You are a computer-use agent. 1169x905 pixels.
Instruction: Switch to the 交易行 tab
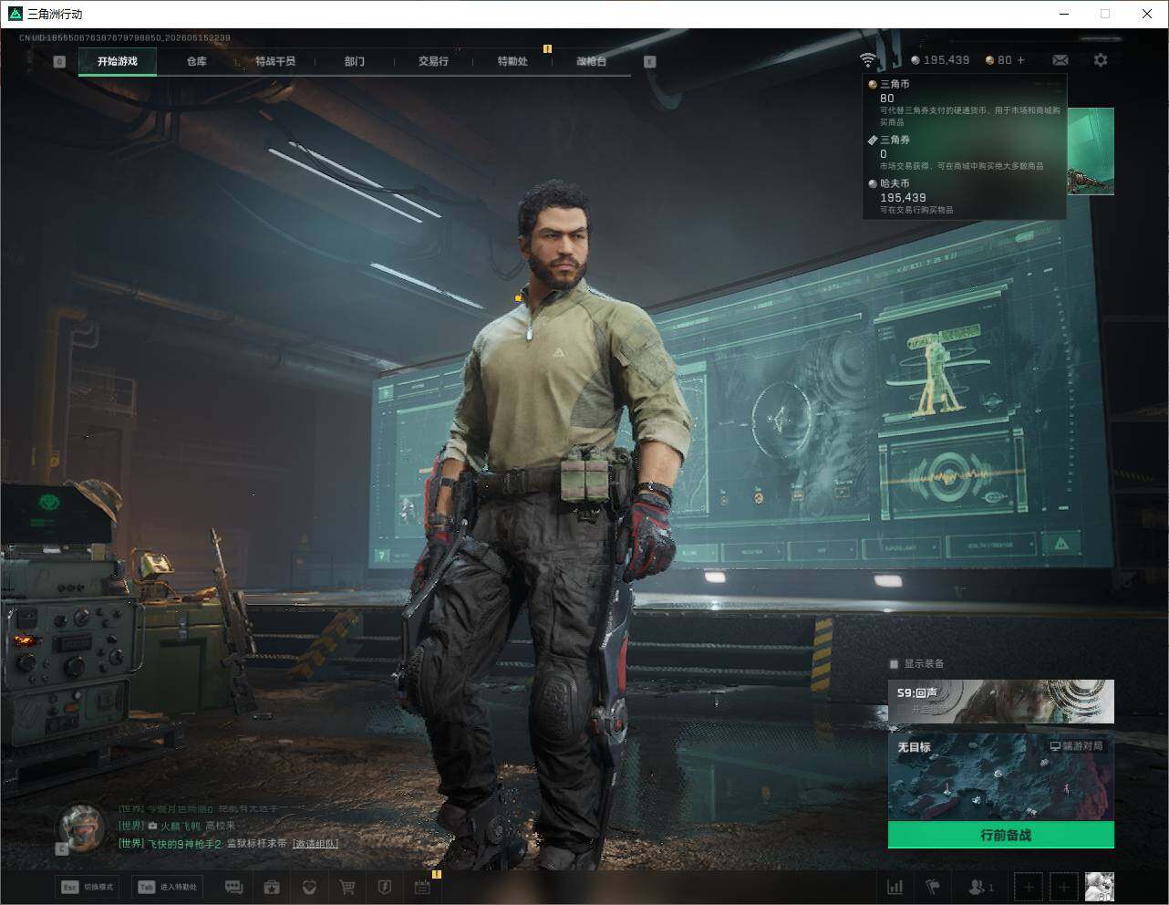coord(433,61)
